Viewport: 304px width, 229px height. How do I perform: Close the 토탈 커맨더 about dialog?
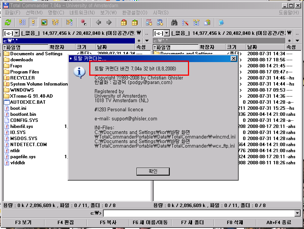[x=234, y=58]
